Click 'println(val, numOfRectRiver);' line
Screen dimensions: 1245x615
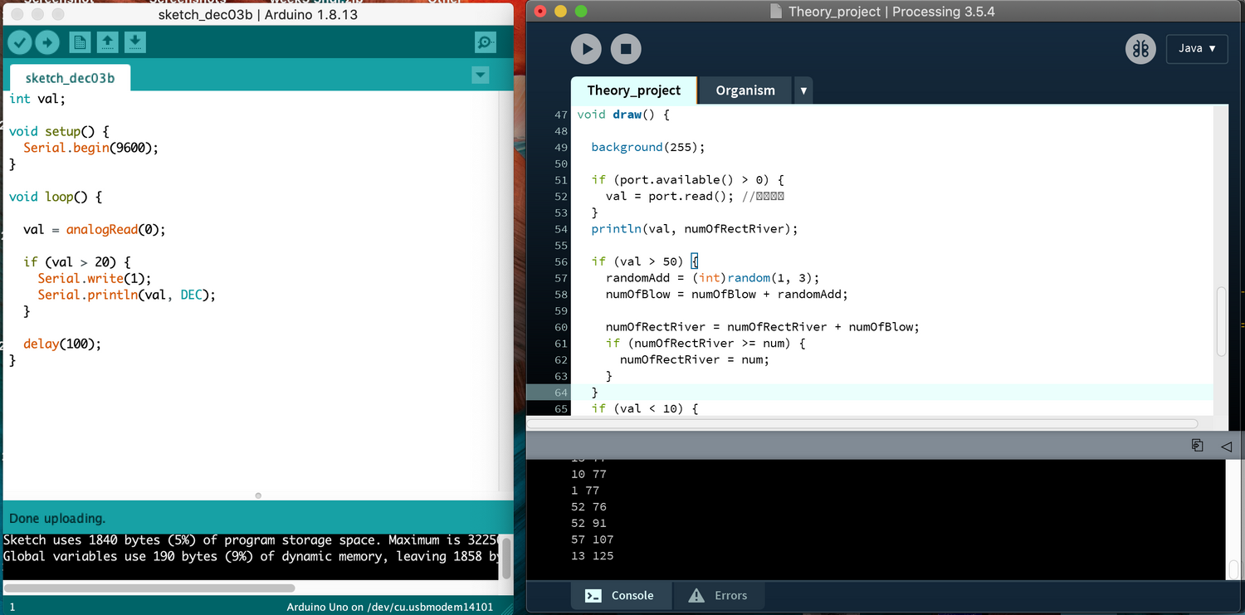694,229
